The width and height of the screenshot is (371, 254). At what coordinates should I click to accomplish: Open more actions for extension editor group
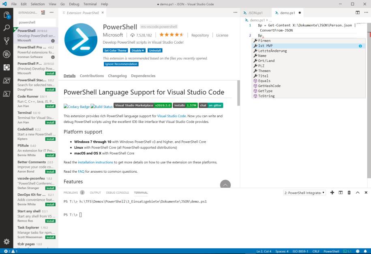(235, 13)
